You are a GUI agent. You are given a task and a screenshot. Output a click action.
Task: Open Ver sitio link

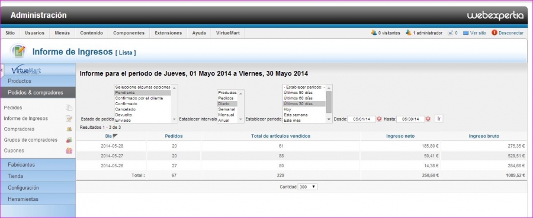coord(478,33)
